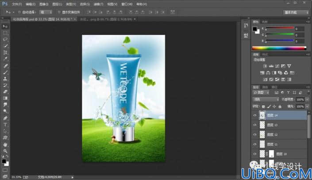The image size is (312, 180).
Task: Select the Hand tool
Action: [x=5, y=144]
